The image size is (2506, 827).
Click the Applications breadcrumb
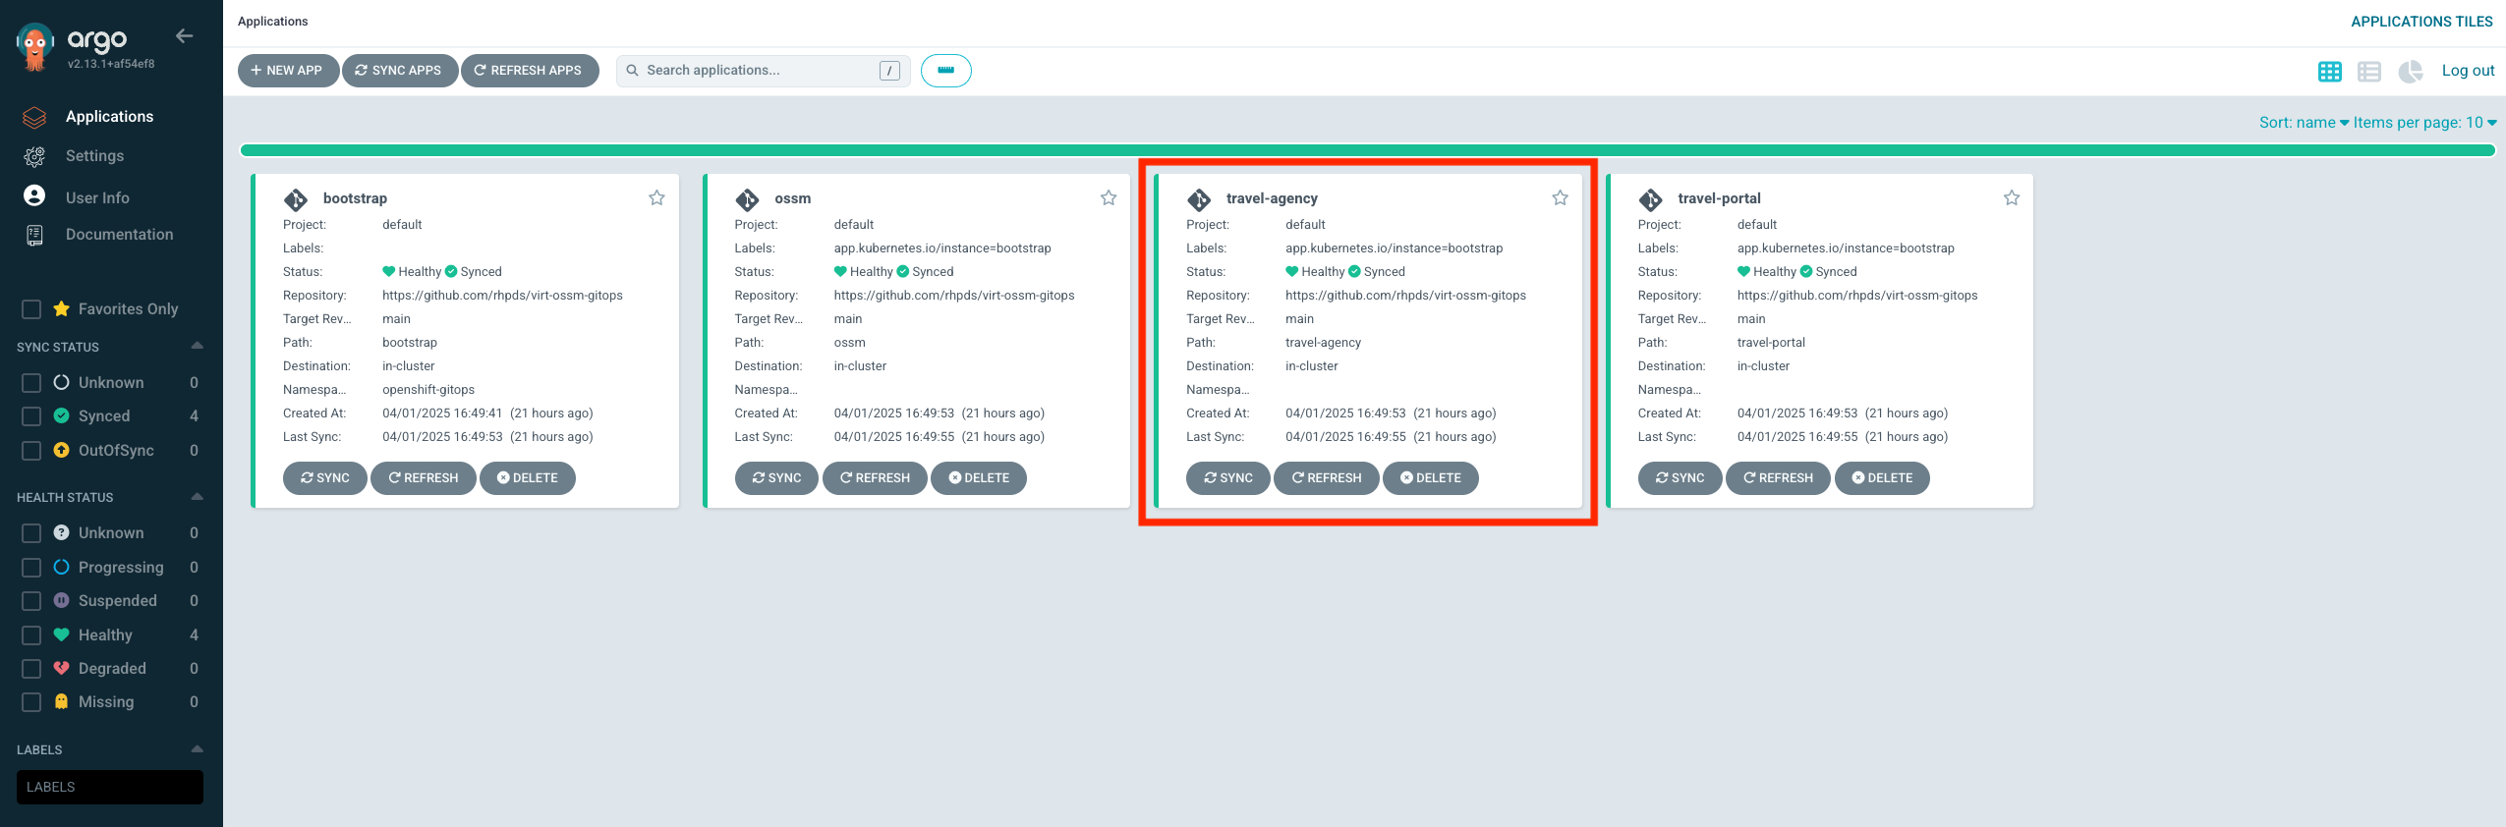tap(272, 22)
